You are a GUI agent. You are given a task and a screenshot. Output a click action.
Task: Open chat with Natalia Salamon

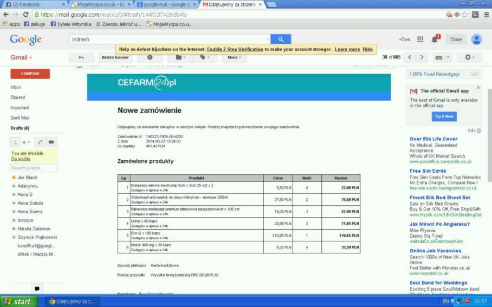pos(34,229)
